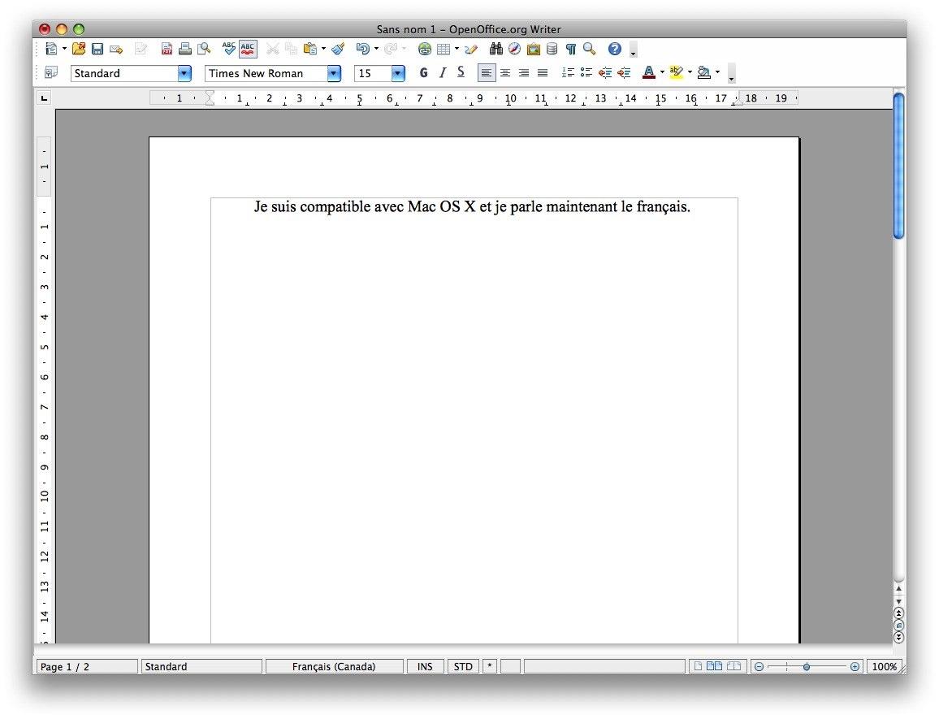Insert a table with the Table icon
The image size is (939, 719).
click(444, 49)
